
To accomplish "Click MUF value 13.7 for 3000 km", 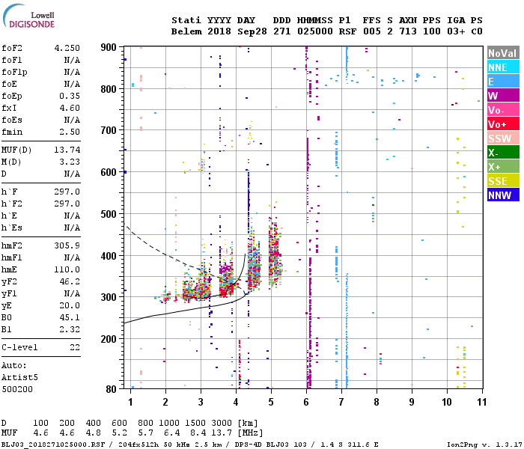I will point(222,433).
